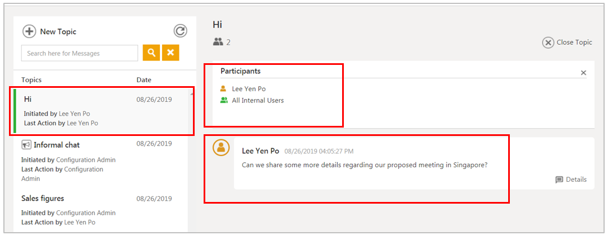Click the Close Topic circle icon
Image resolution: width=608 pixels, height=240 pixels.
(x=548, y=43)
